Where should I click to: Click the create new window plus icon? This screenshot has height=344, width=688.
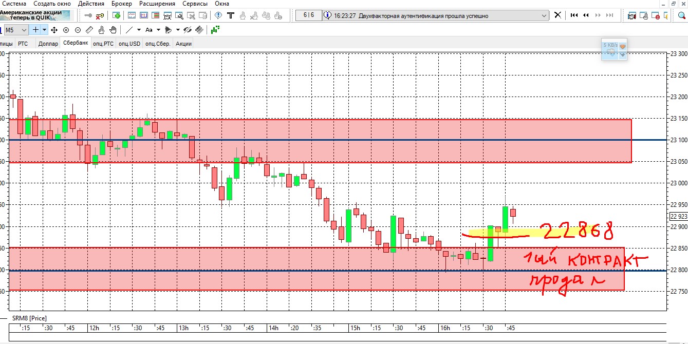[x=117, y=15]
